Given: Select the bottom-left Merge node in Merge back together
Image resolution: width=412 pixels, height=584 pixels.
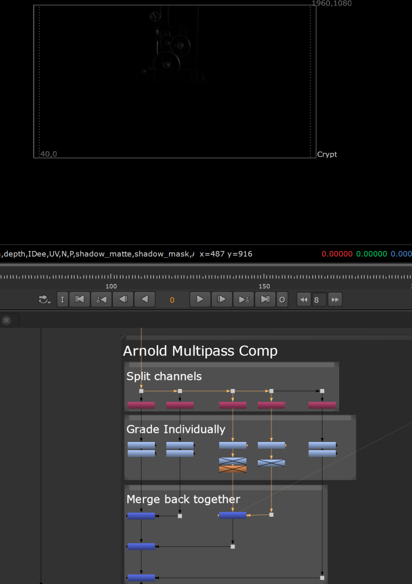Looking at the screenshot, I should click(x=141, y=578).
